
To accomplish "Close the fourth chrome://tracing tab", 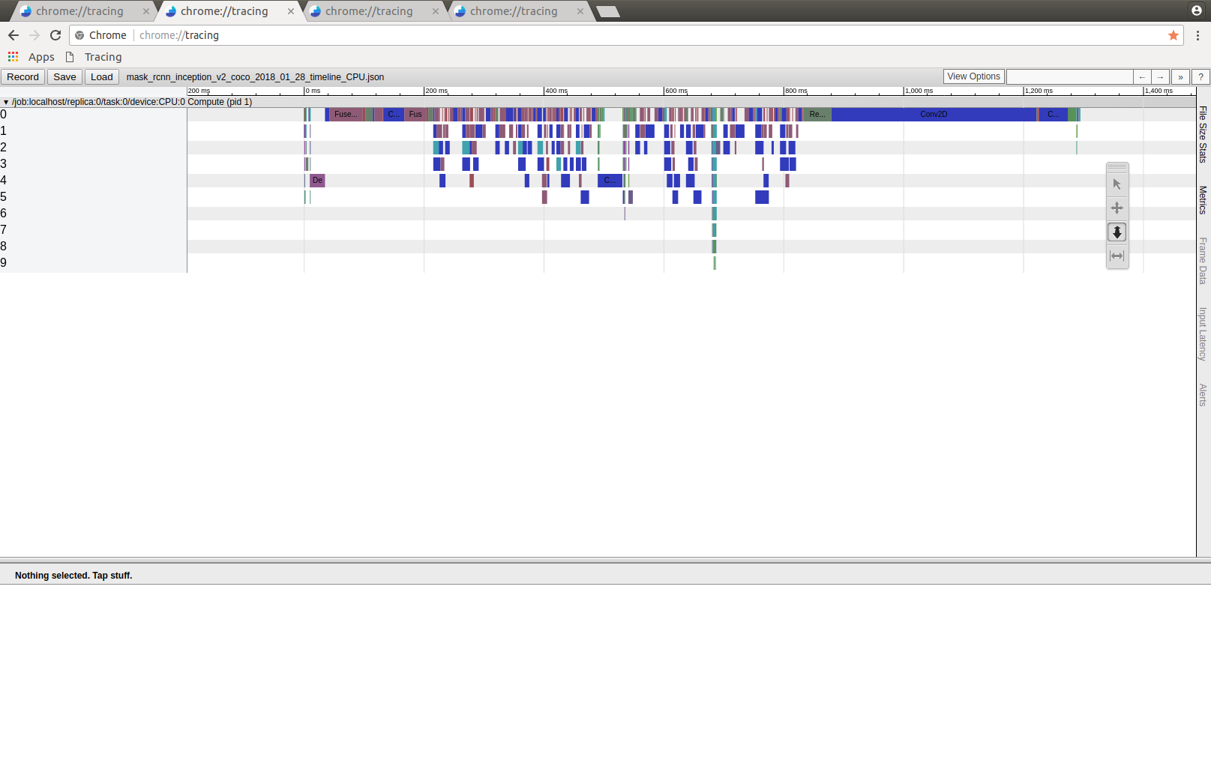I will (x=580, y=11).
